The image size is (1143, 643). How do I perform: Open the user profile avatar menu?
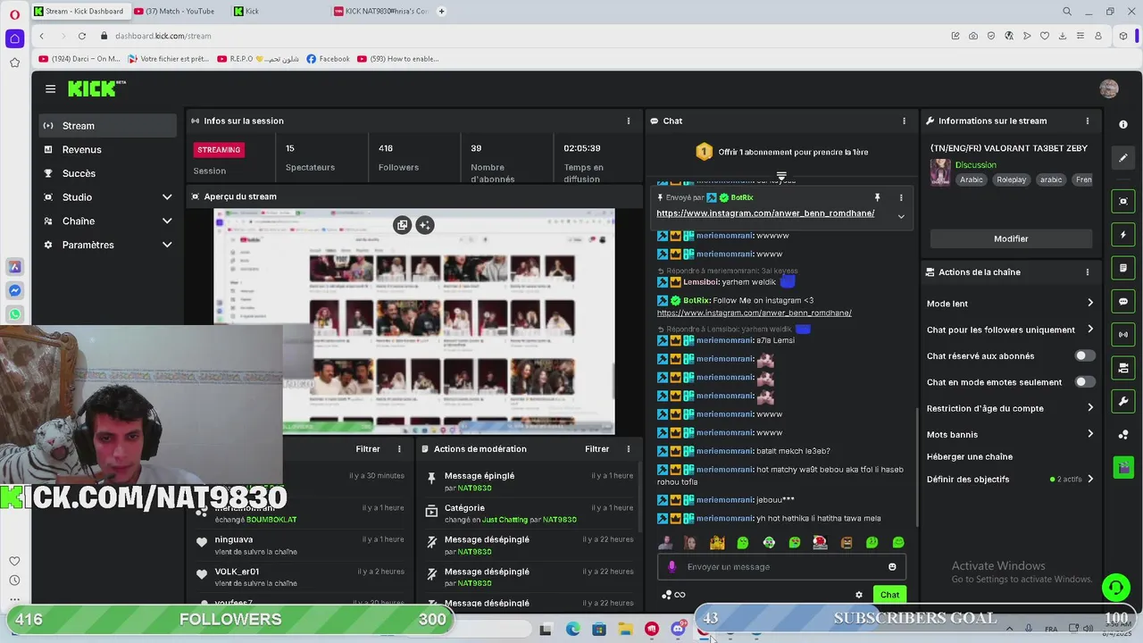click(1109, 88)
